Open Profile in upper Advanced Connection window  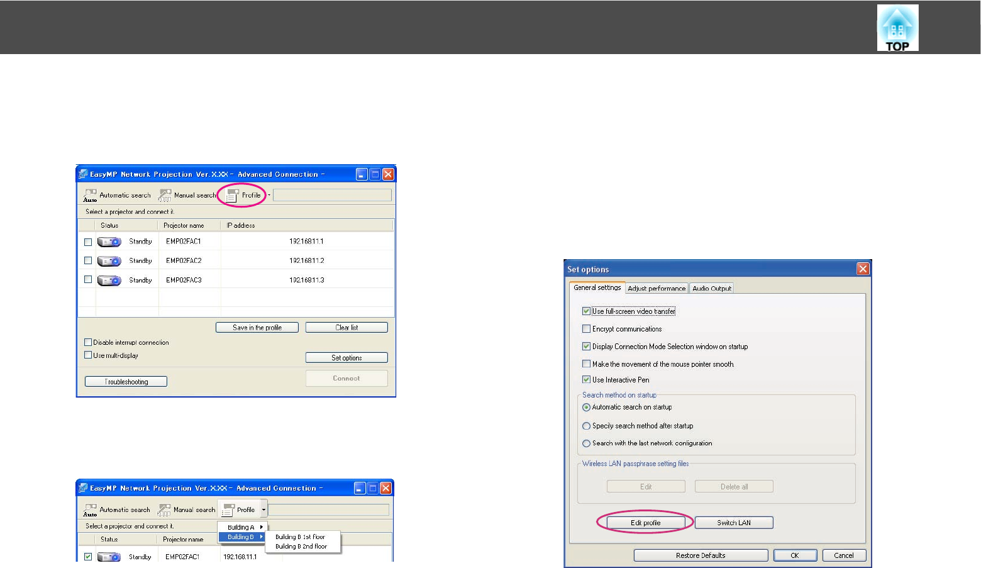pos(243,196)
